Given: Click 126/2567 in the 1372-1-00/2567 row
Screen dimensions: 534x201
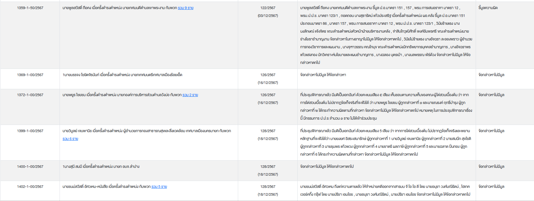Looking at the screenshot, I should (x=268, y=95).
